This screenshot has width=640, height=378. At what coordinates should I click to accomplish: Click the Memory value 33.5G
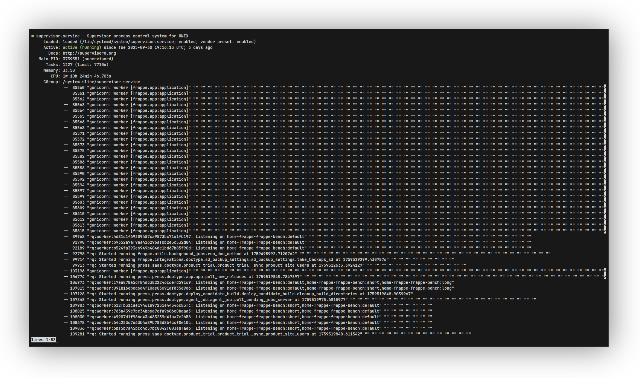pos(69,70)
